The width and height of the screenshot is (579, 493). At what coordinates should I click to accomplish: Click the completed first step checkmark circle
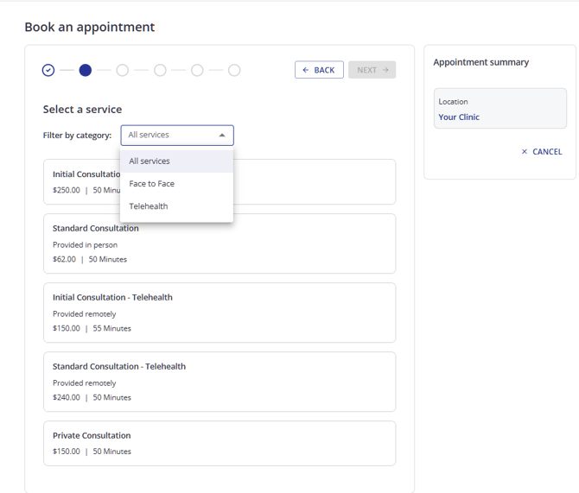pyautogui.click(x=48, y=70)
